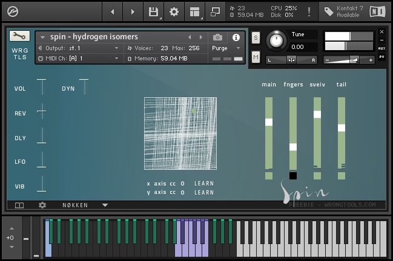Toggle the tail layer on/off square
Viewport: 393px width, 261px height.
[342, 175]
